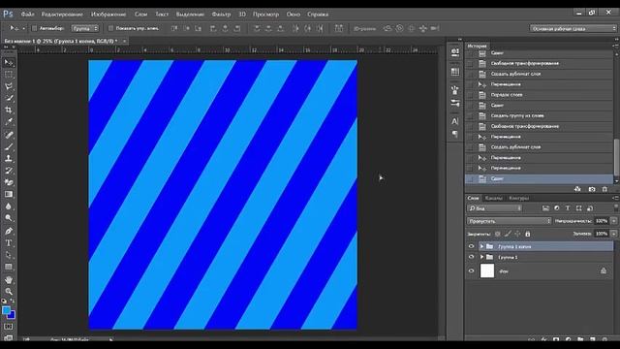Filter layers by adjustment layers icon
Image resolution: width=620 pixels, height=349 pixels.
tap(557, 208)
